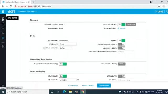Open Cortana circle on taskbar
Screen dimensions: 168x94
[52, 92]
